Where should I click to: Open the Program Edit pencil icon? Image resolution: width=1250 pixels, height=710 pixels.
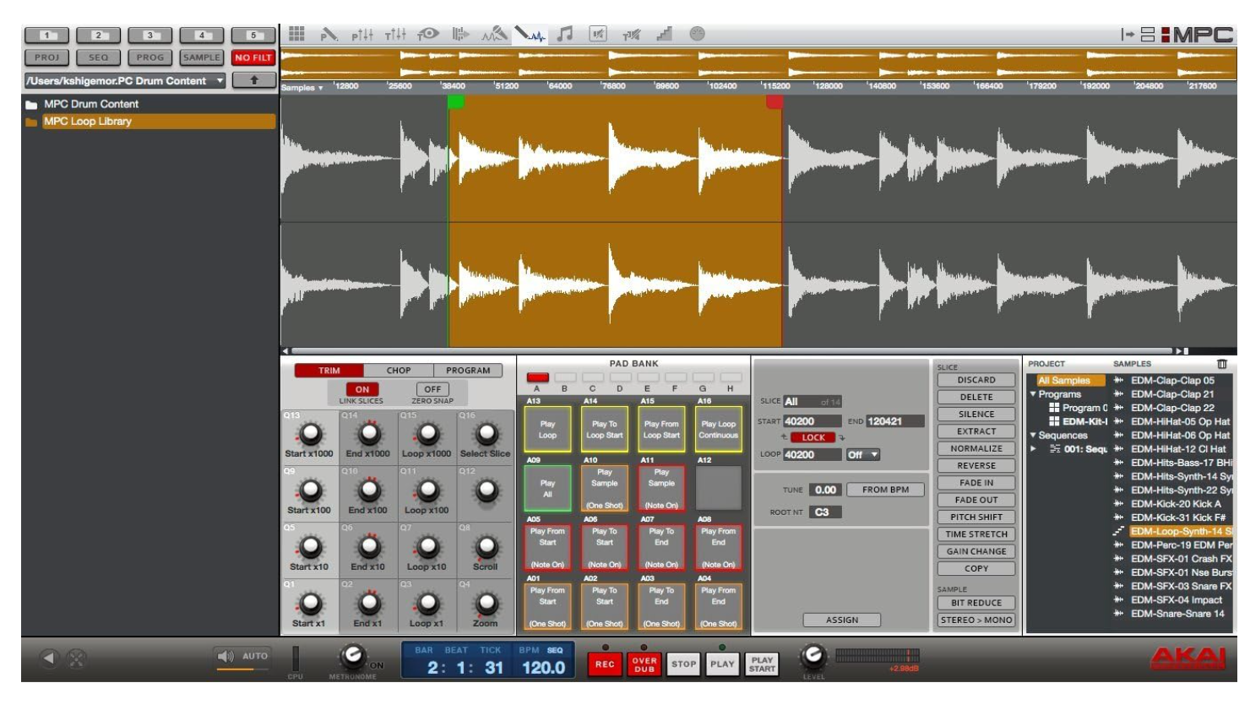[329, 35]
